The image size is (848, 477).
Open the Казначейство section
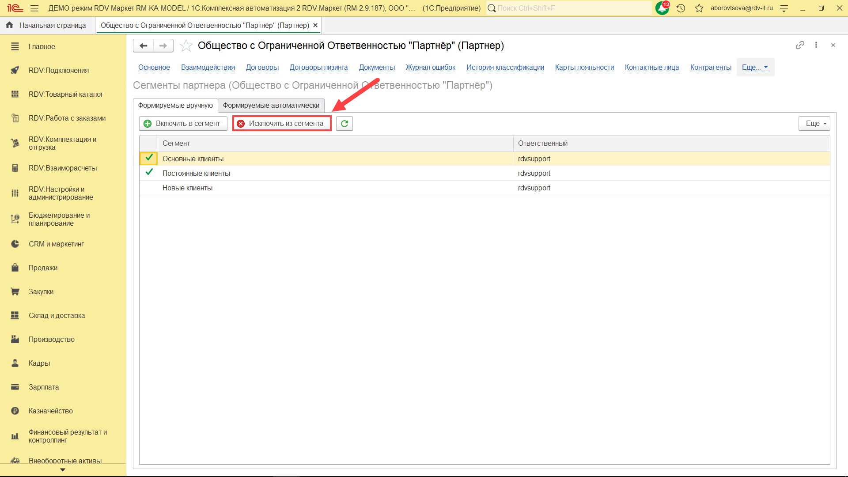pos(51,411)
